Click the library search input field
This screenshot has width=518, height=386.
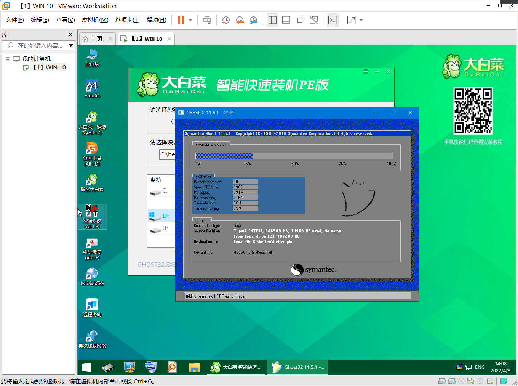[35, 45]
